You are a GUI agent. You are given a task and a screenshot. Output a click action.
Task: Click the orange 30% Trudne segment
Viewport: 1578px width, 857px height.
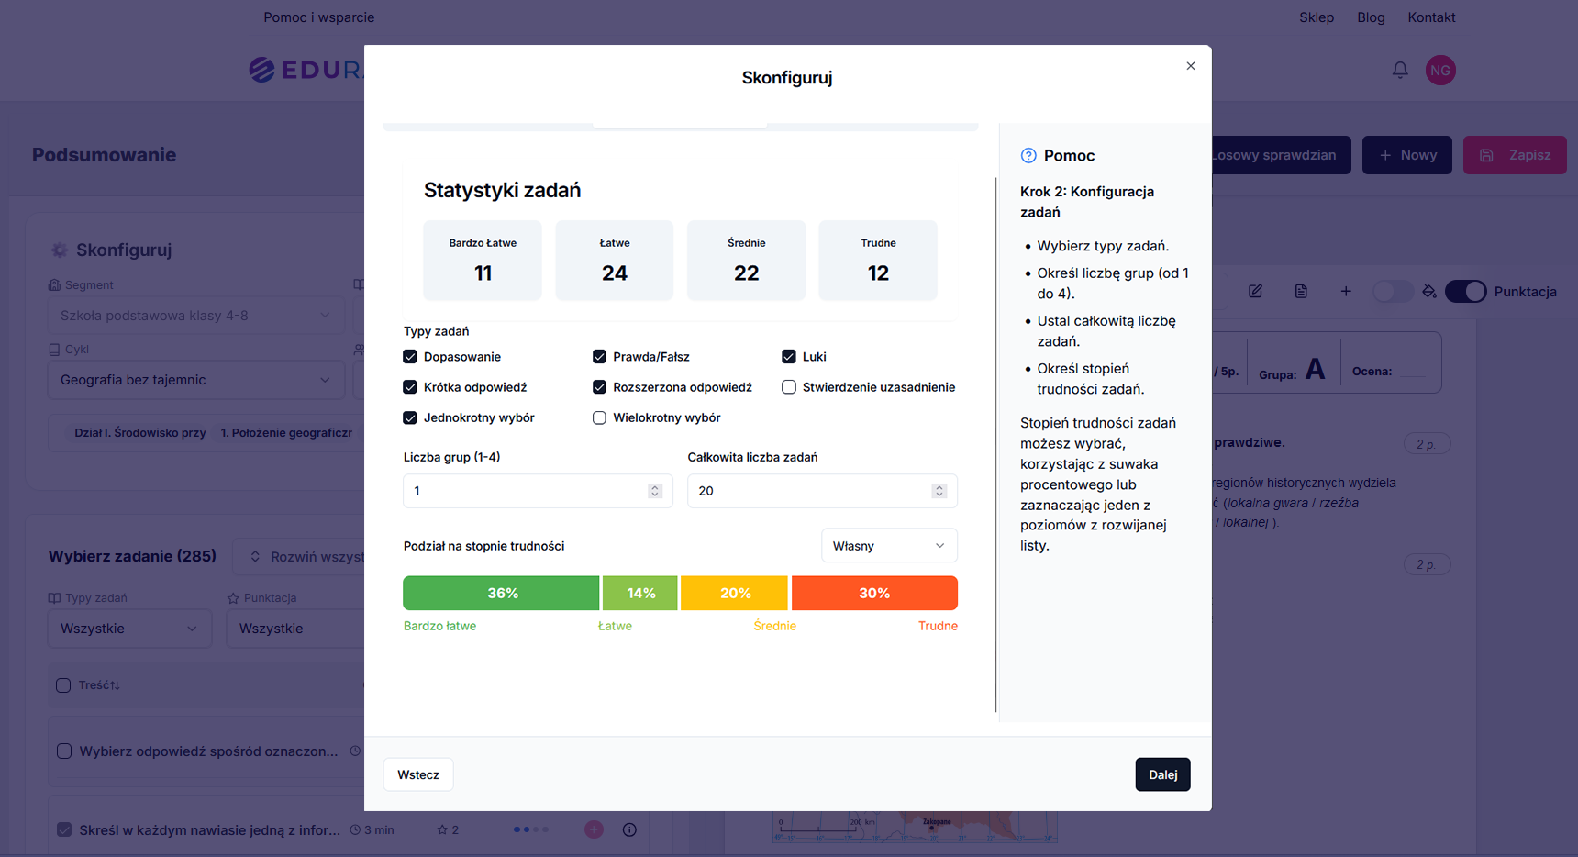tap(874, 594)
